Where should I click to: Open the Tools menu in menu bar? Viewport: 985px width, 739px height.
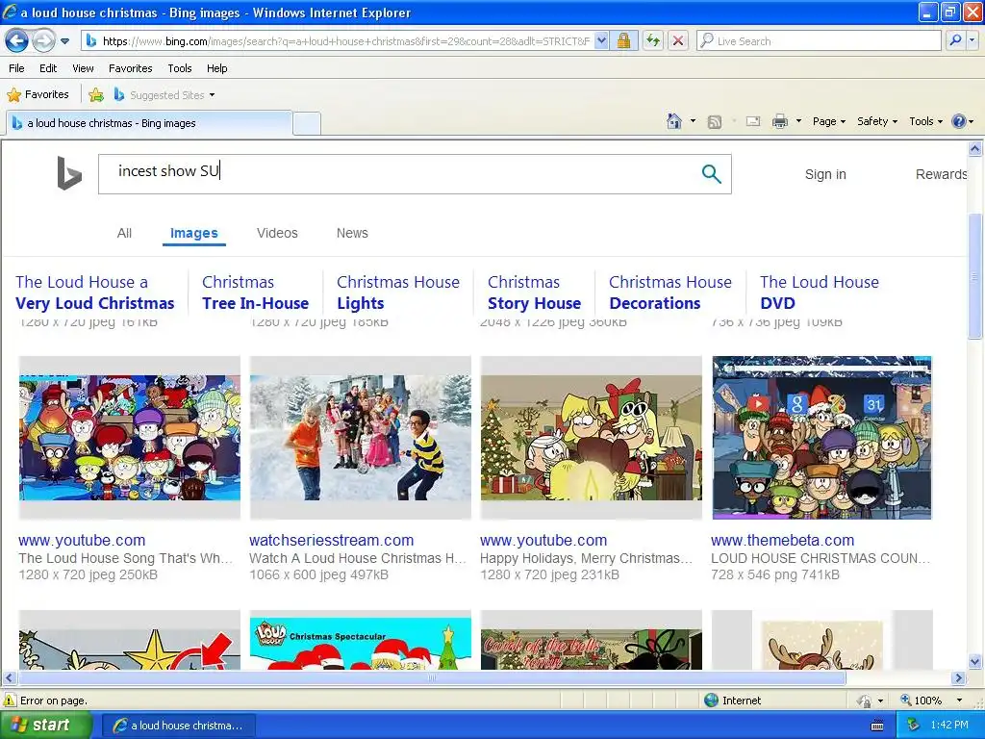pyautogui.click(x=180, y=68)
